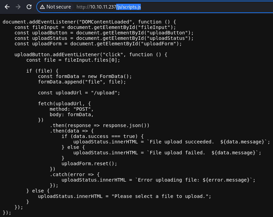The image size is (273, 217).
Task: Click the "DOMContentLoaded" string in first line
Action: click(106, 22)
